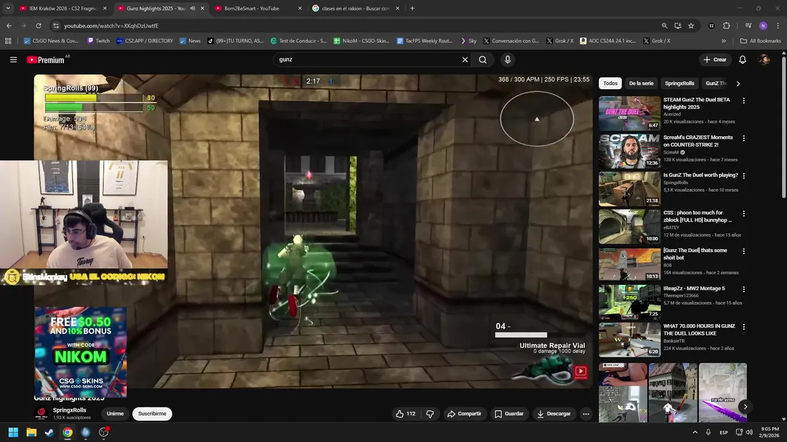The width and height of the screenshot is (787, 442).
Task: Open a new browser tab
Action: pos(412,9)
